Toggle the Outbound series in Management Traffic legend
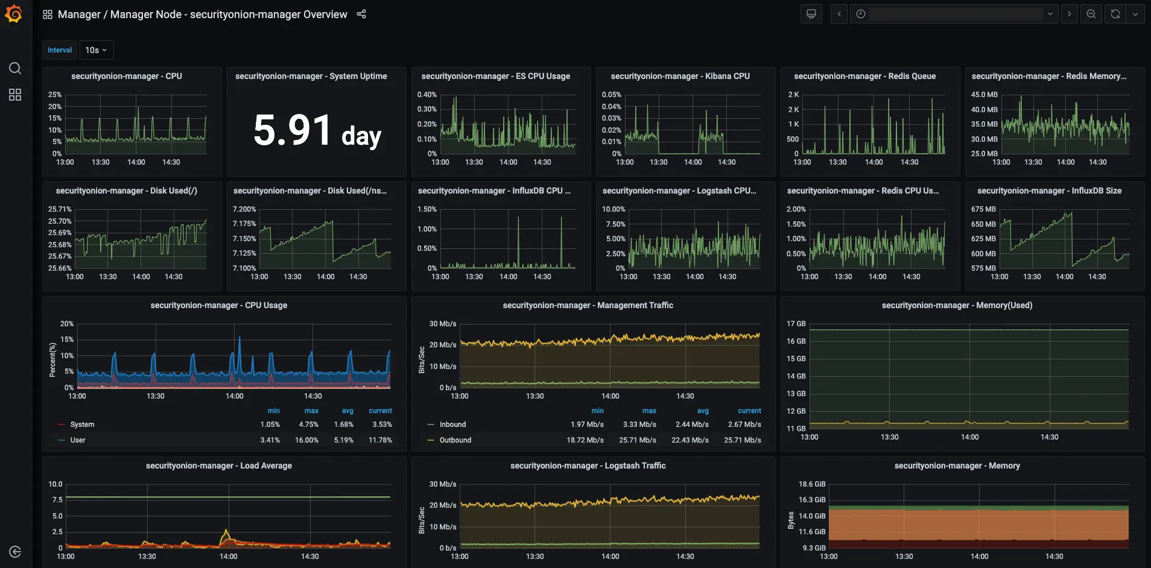The height and width of the screenshot is (568, 1151). point(455,440)
